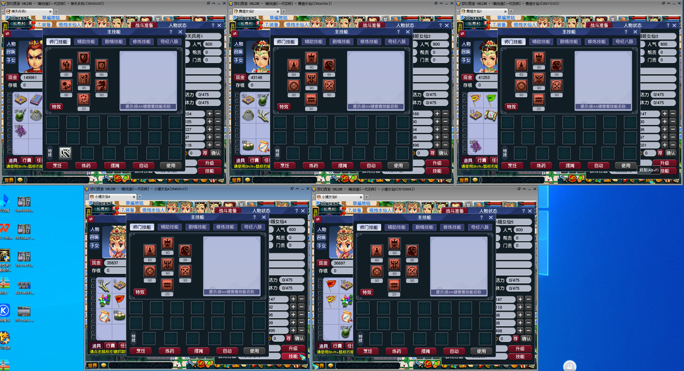
Task: Switch to 辅助技能 tab in 神天兵将1 window
Action: [85, 42]
